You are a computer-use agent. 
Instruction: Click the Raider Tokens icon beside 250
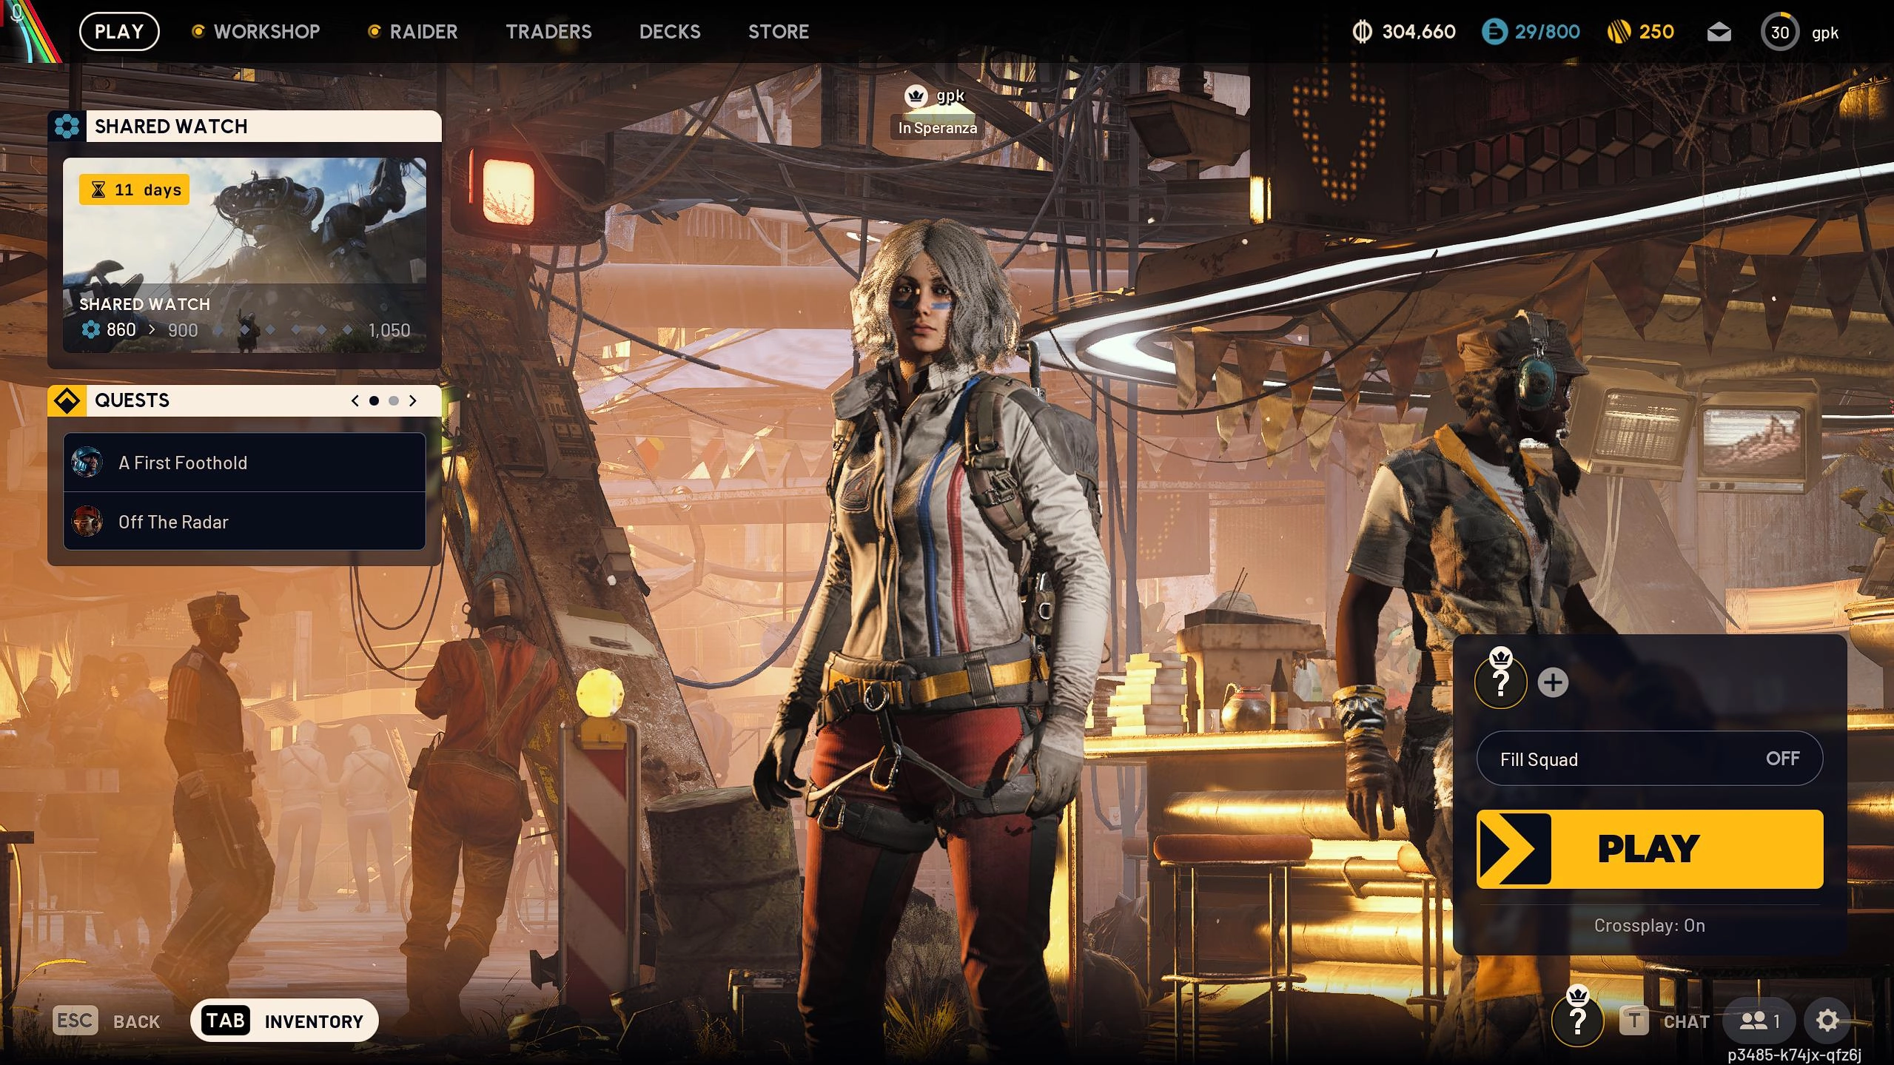(x=1619, y=32)
